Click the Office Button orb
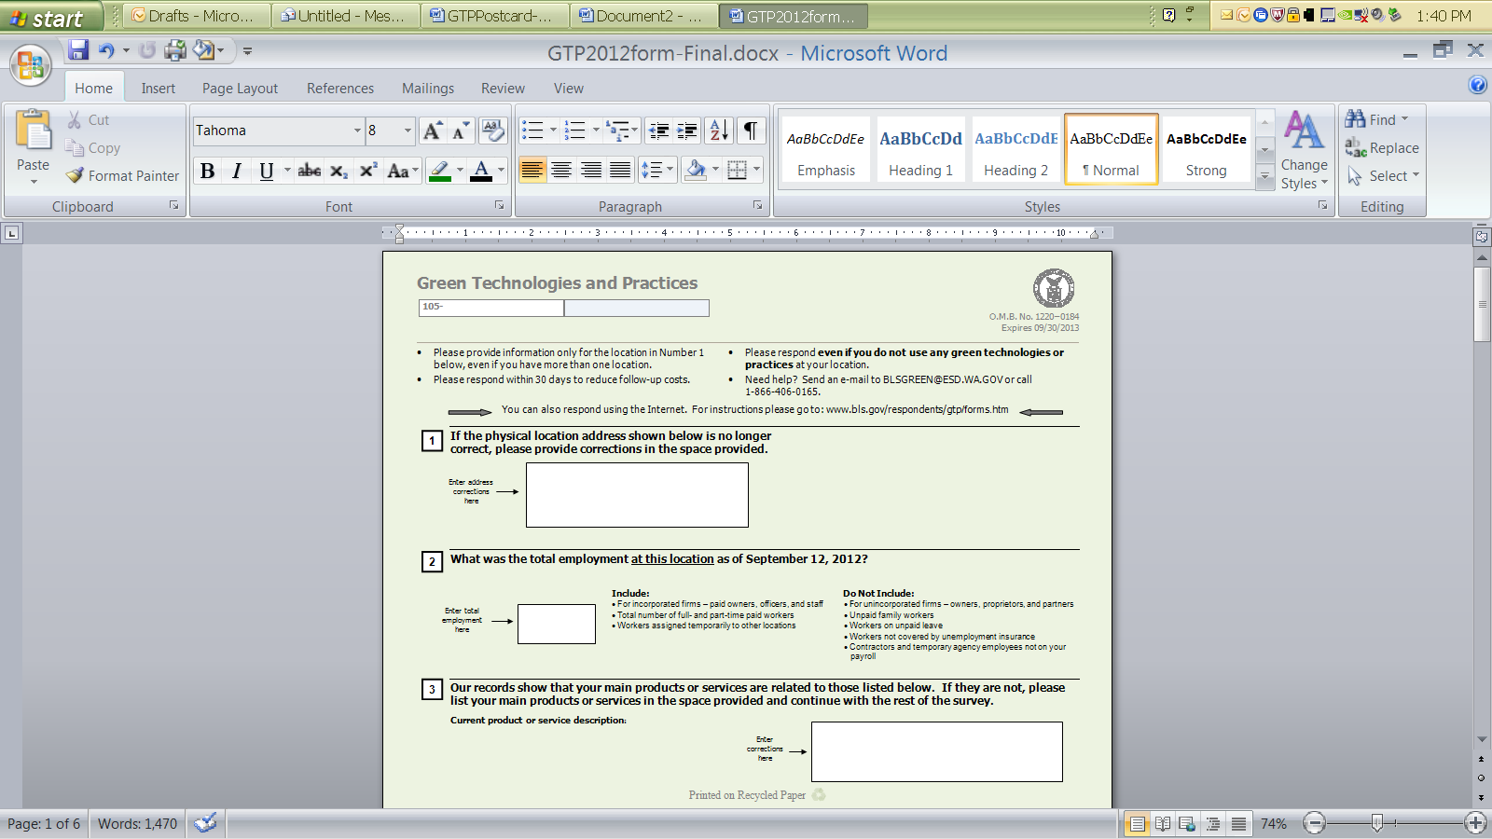1492x839 pixels. 31,65
